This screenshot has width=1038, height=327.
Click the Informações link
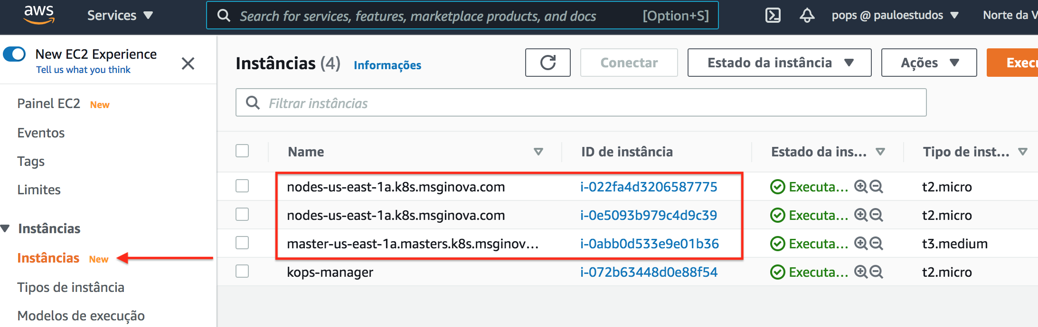pyautogui.click(x=387, y=65)
